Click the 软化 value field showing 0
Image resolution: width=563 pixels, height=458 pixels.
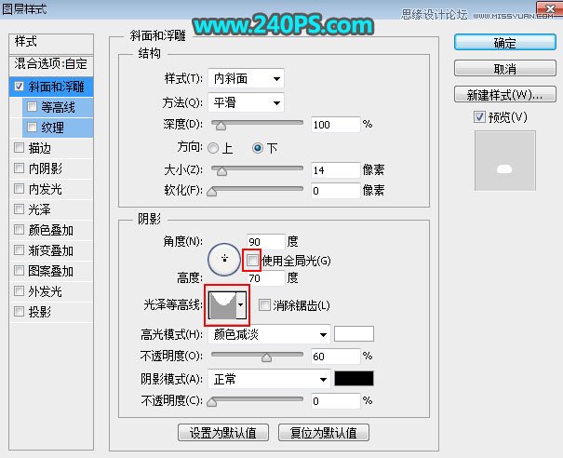(x=335, y=191)
